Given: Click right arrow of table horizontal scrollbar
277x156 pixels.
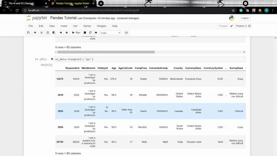Looking at the screenshot, I should click(244, 52).
